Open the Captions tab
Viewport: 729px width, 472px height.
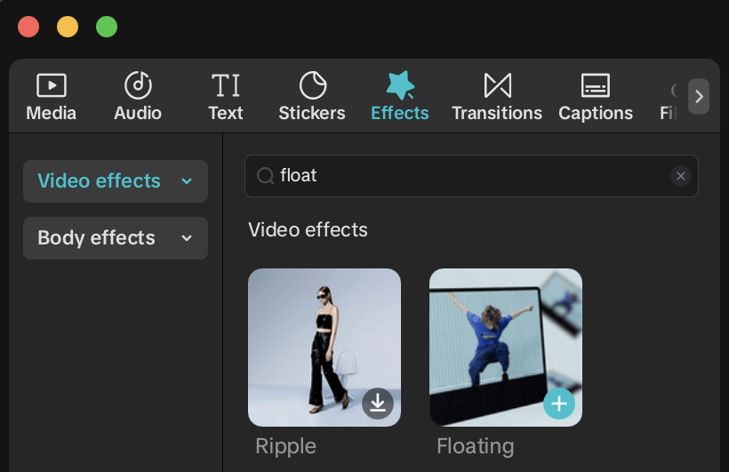pyautogui.click(x=596, y=97)
